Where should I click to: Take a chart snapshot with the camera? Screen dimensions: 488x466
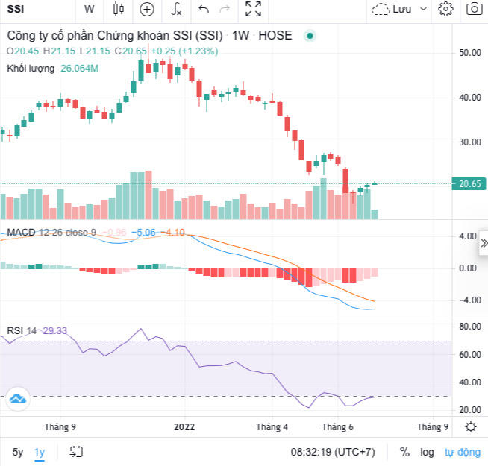tap(473, 10)
